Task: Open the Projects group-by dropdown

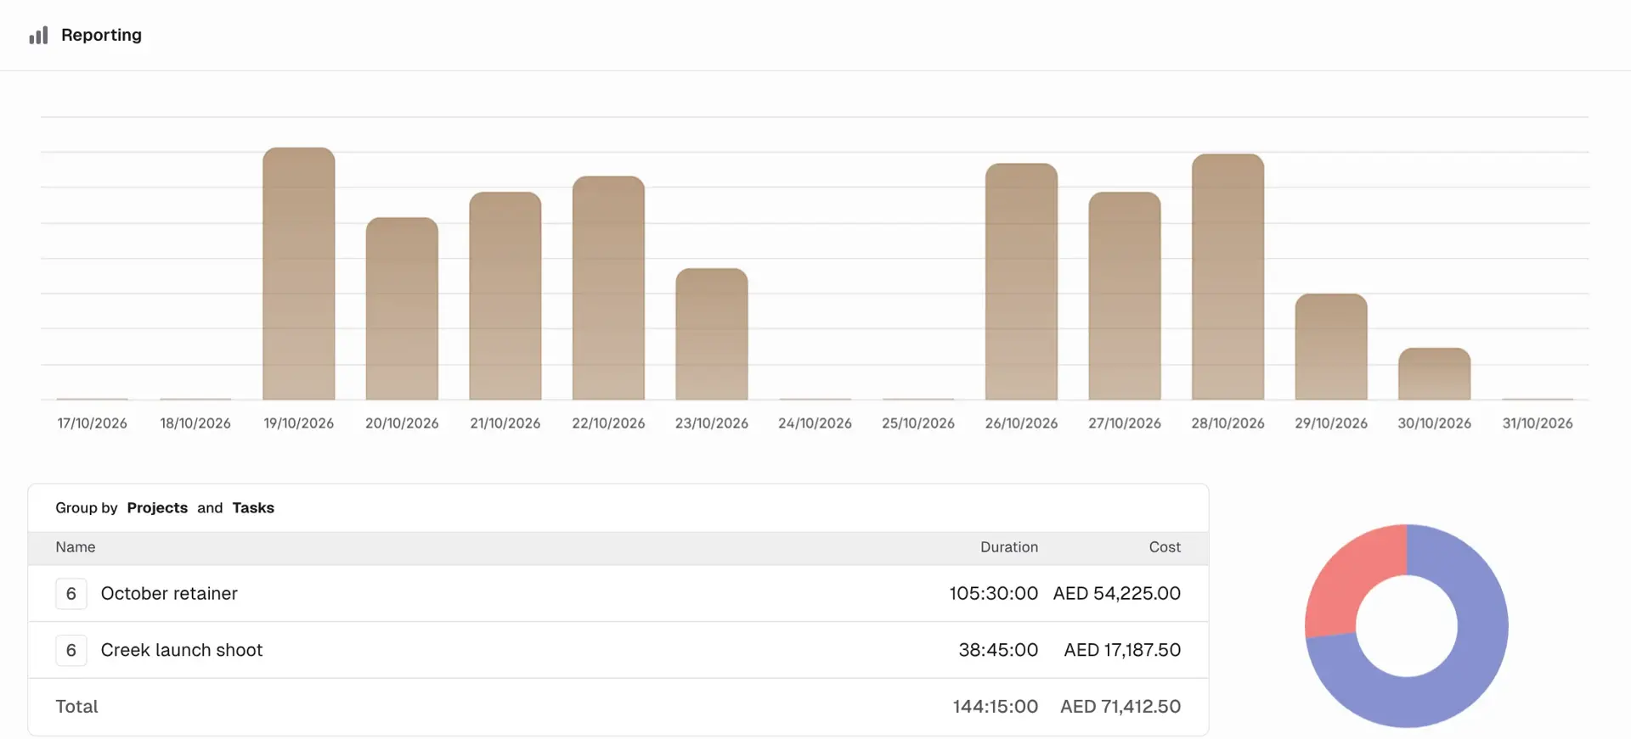Action: [x=157, y=507]
